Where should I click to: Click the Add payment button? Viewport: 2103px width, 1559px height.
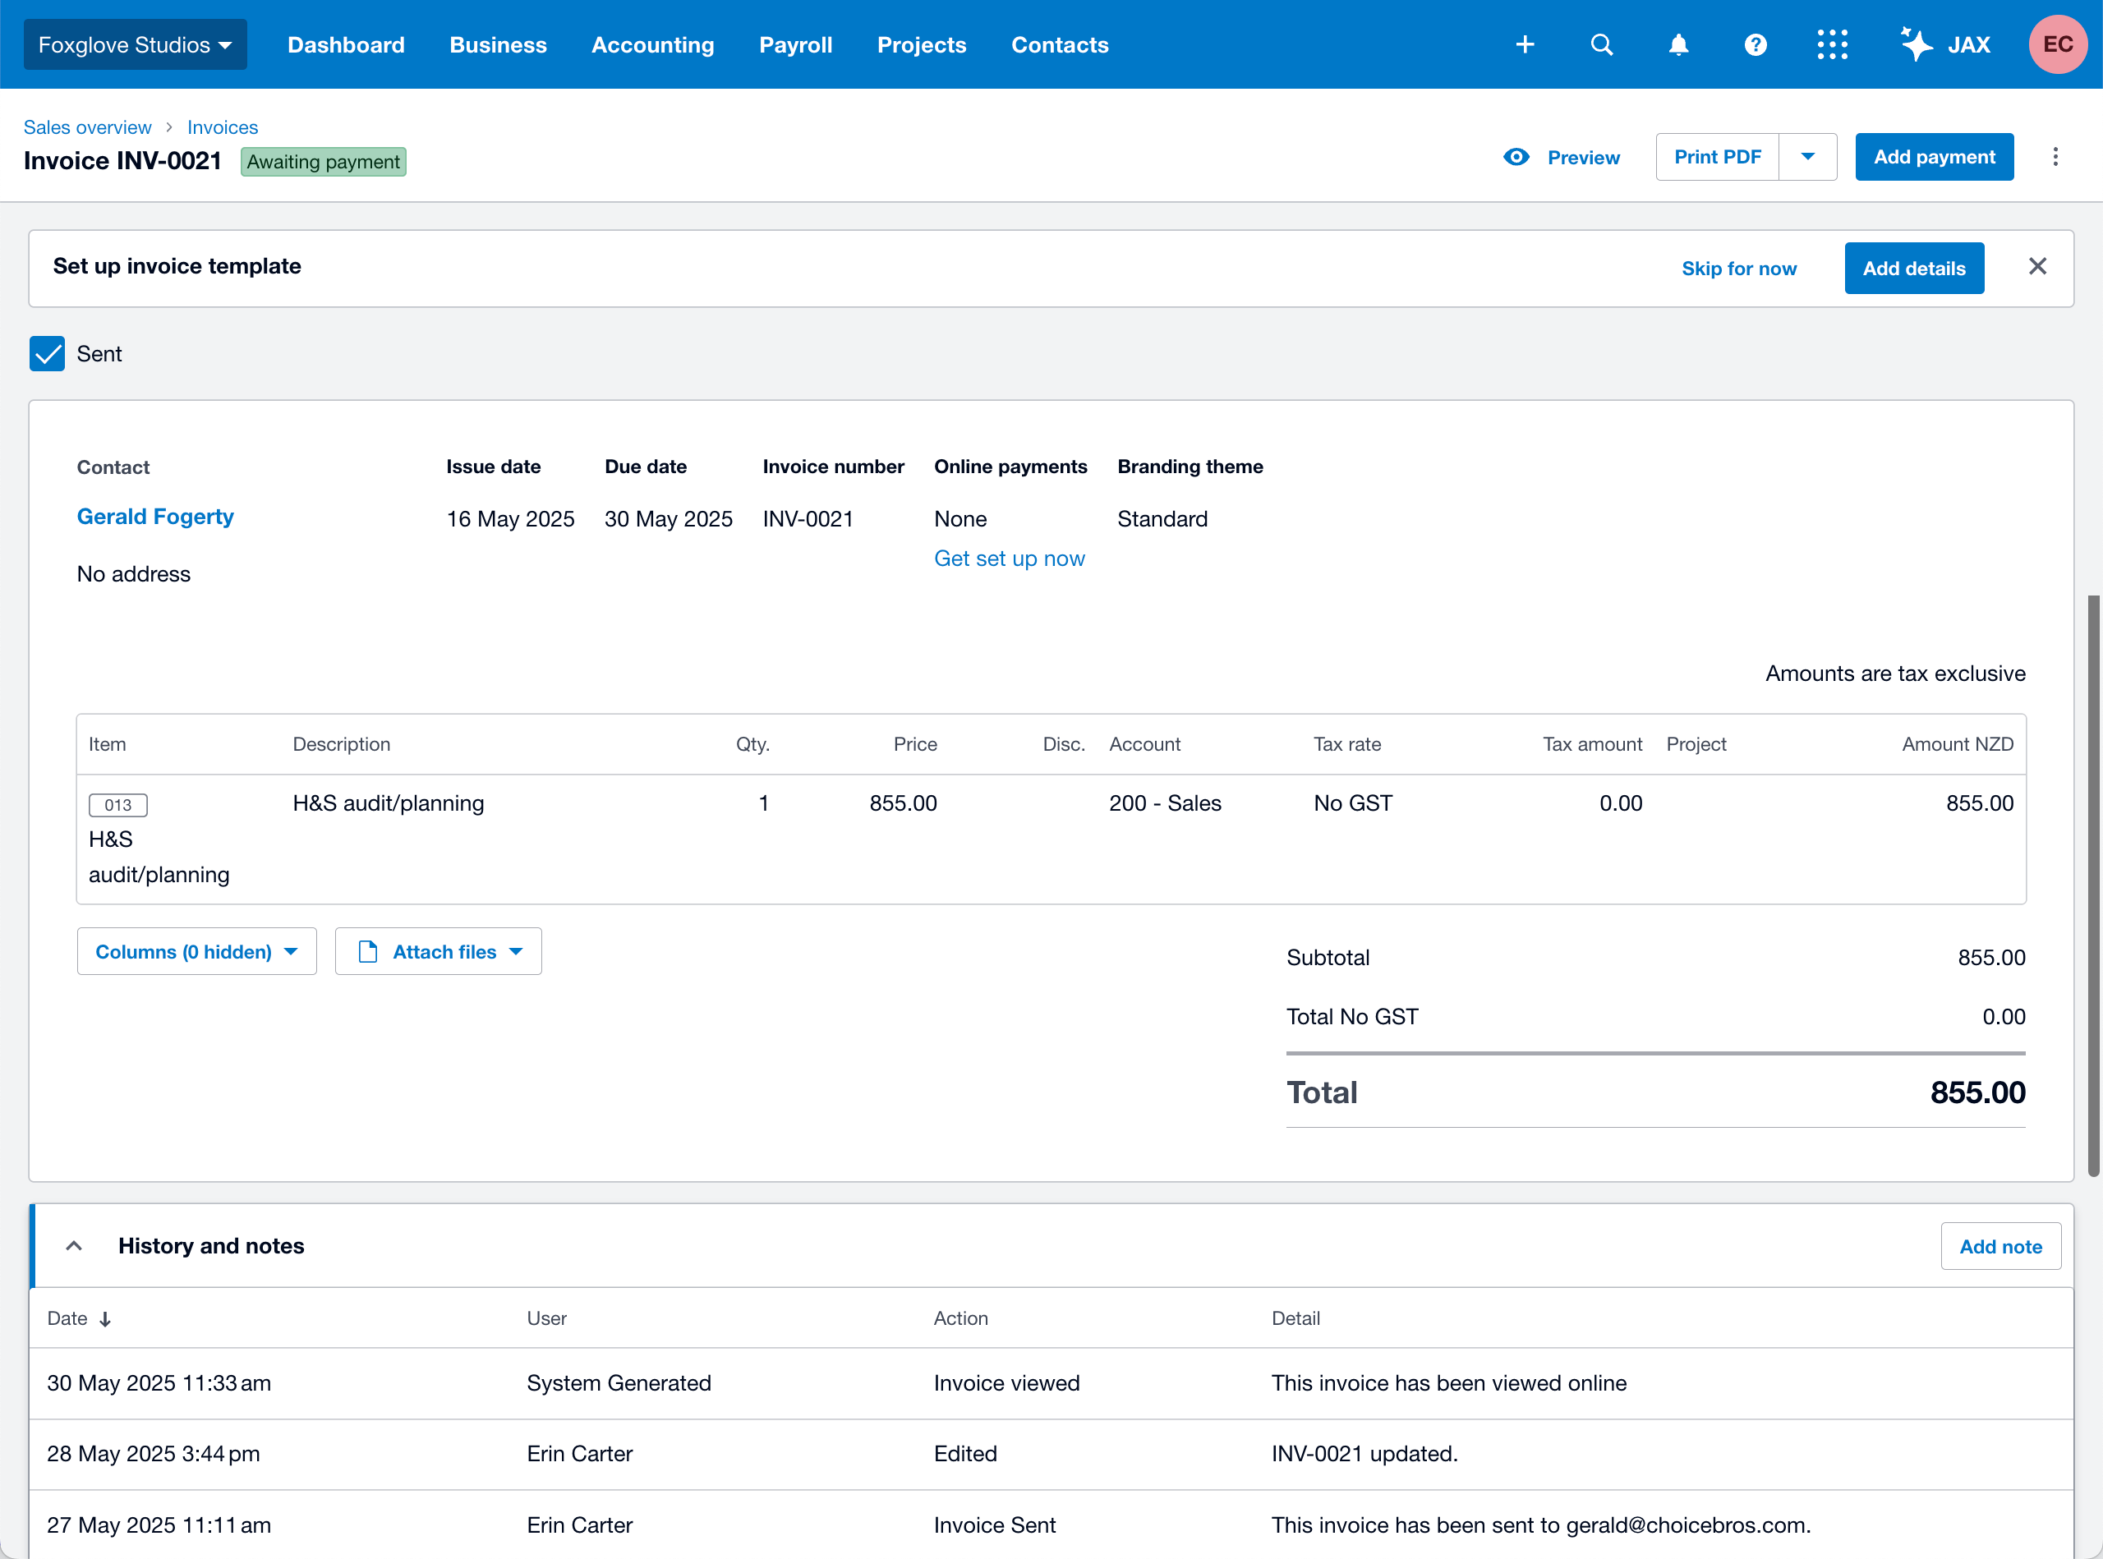(1934, 157)
